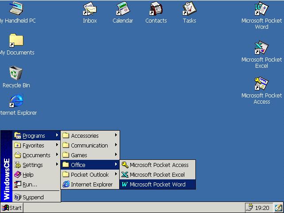Open the Tasks desktop shortcut
Image resolution: width=284 pixels, height=213 pixels.
coord(190,8)
